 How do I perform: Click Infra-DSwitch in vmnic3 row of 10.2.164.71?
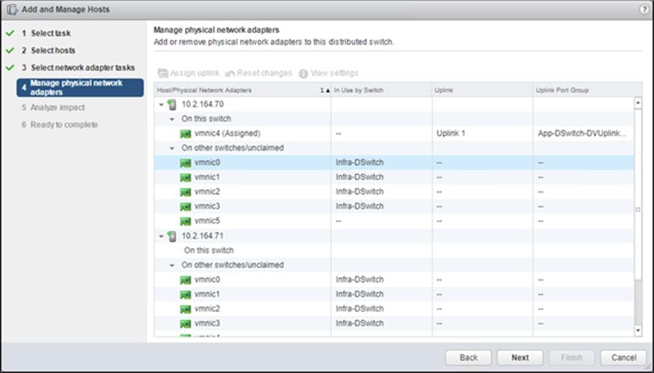pos(360,323)
